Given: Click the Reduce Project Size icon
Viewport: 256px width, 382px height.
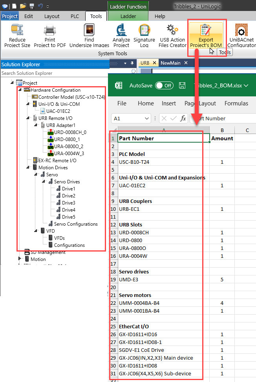Looking at the screenshot, I should coord(17,31).
